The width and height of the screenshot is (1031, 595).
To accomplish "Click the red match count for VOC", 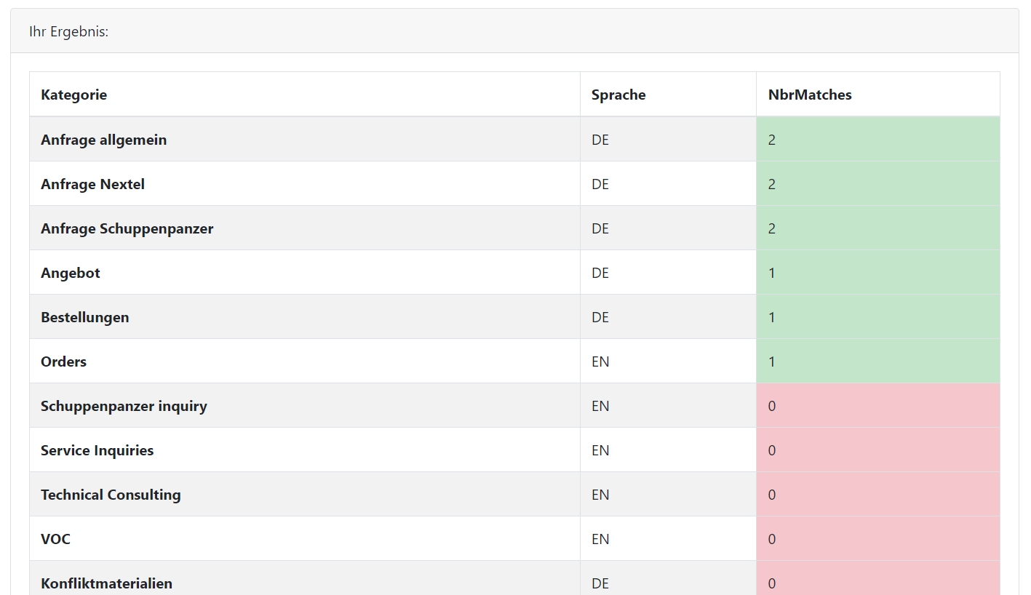I will coord(877,539).
